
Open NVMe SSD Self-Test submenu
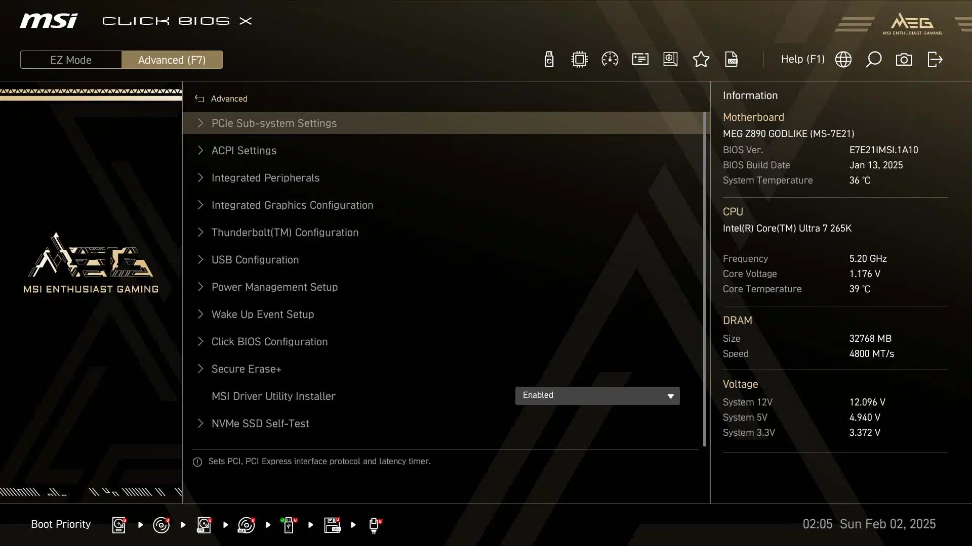pos(443,423)
